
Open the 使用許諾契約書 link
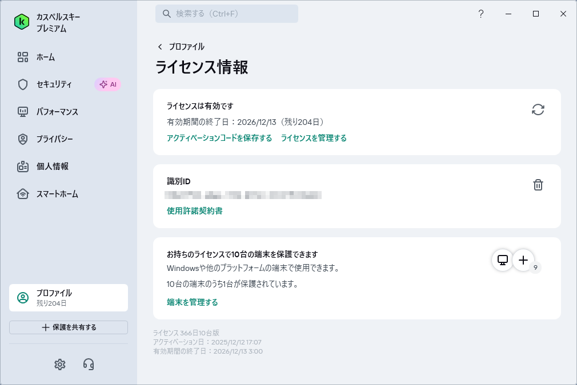click(x=195, y=211)
